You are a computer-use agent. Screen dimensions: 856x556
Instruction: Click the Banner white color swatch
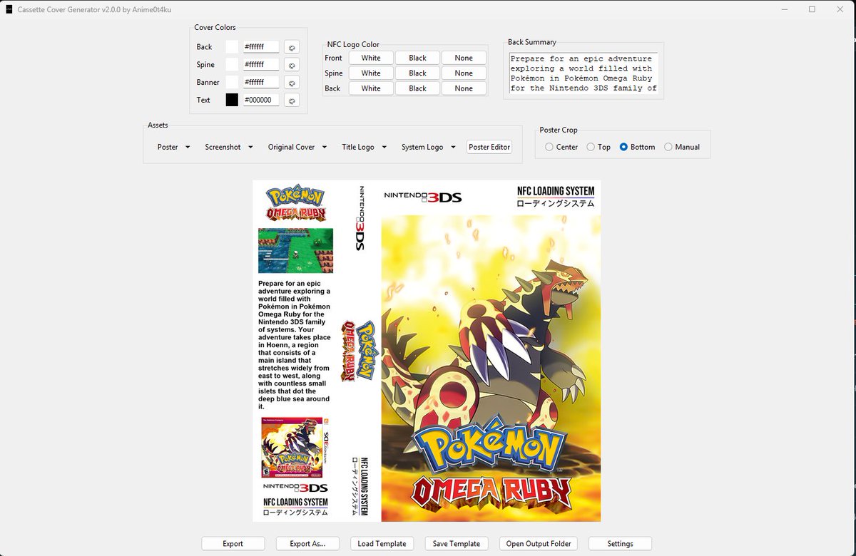232,83
